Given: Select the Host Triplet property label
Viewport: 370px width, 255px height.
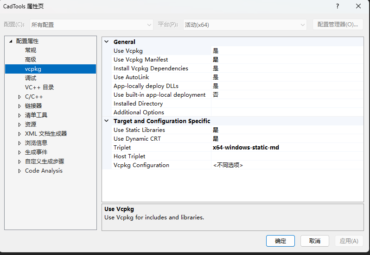Looking at the screenshot, I should (129, 156).
